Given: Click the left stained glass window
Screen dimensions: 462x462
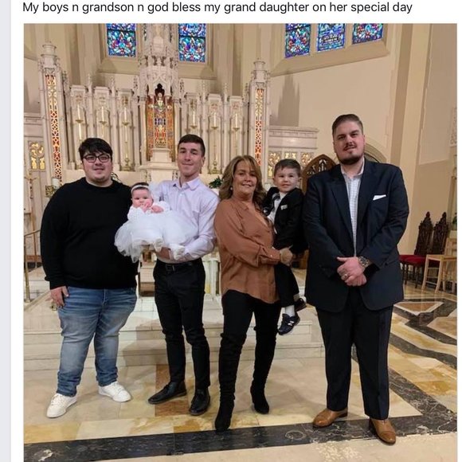Looking at the screenshot, I should coord(121,40).
